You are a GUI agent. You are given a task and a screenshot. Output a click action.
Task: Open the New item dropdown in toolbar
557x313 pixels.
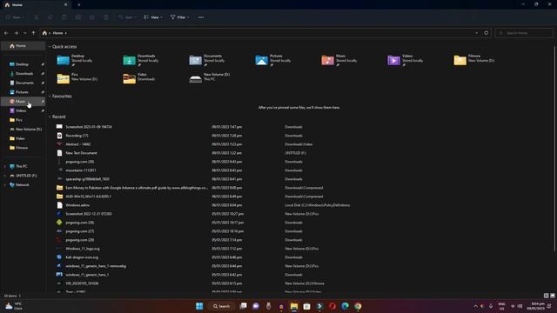click(15, 17)
